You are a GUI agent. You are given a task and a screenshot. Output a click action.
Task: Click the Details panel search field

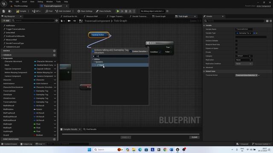(234, 21)
